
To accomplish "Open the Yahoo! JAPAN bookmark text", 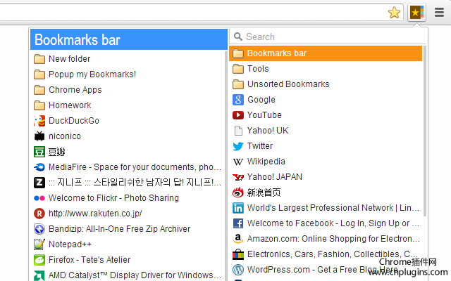I will coord(275,177).
